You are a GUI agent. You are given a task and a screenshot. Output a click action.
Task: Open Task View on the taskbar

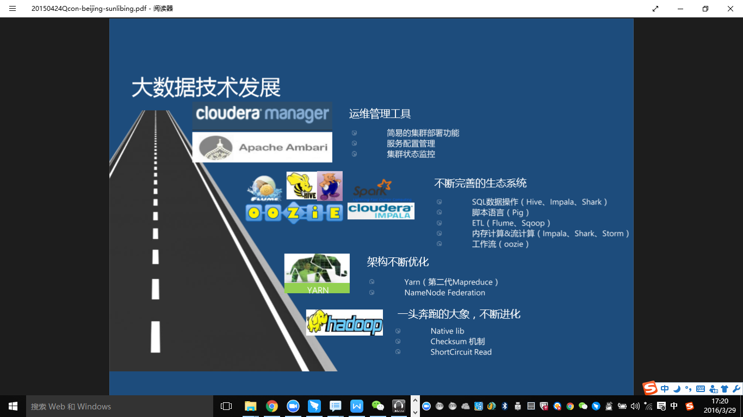[x=226, y=406]
